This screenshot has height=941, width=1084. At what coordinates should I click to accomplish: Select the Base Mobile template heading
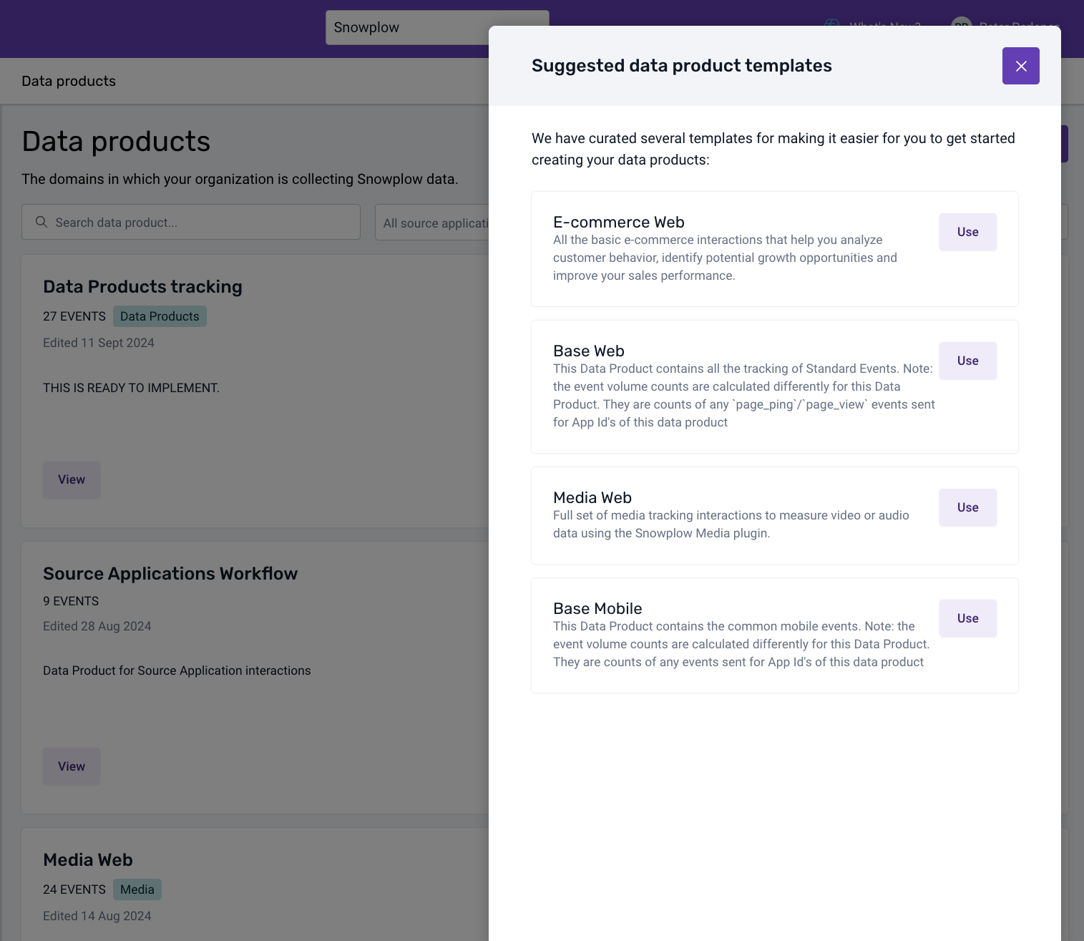597,609
